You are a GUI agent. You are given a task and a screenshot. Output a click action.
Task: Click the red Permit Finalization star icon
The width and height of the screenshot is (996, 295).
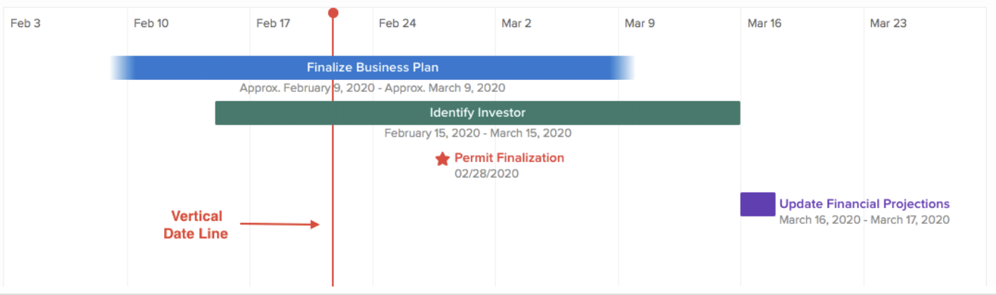pos(442,159)
